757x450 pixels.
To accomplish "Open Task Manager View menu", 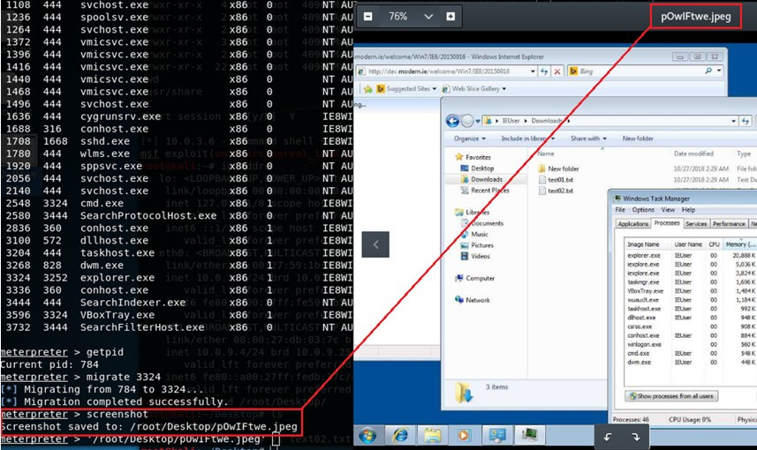I will [x=668, y=210].
